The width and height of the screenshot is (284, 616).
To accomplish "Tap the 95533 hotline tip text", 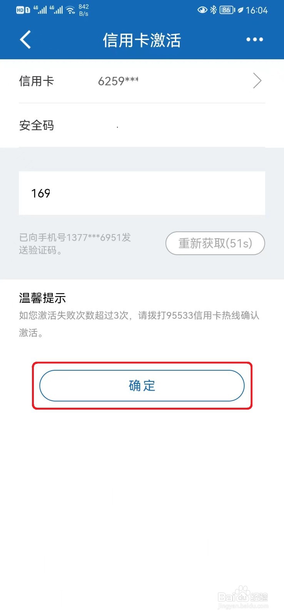I will [139, 324].
